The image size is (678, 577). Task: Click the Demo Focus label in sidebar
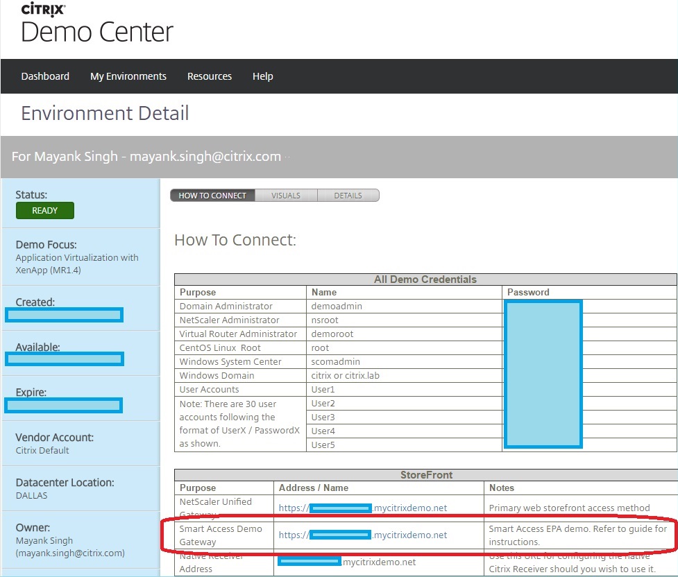point(46,245)
